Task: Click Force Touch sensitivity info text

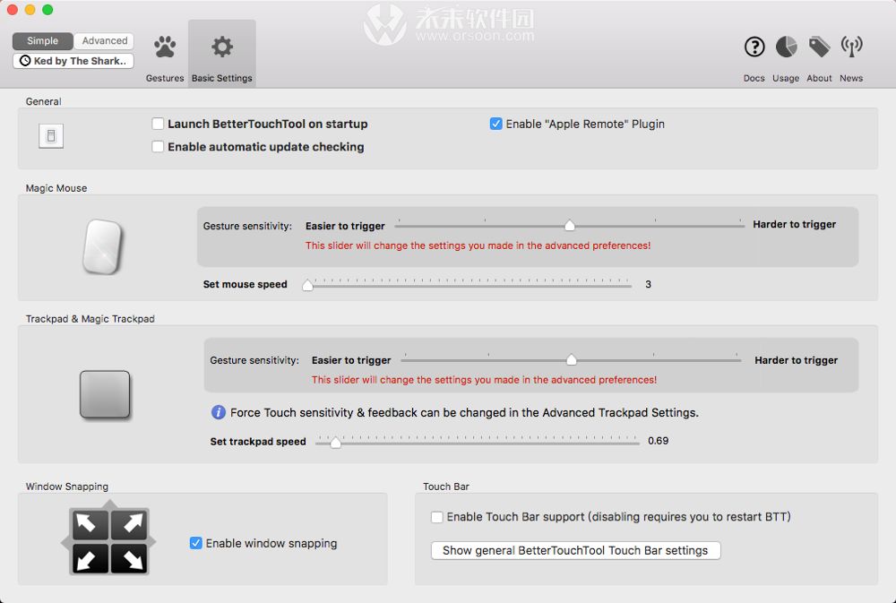Action: coord(464,413)
